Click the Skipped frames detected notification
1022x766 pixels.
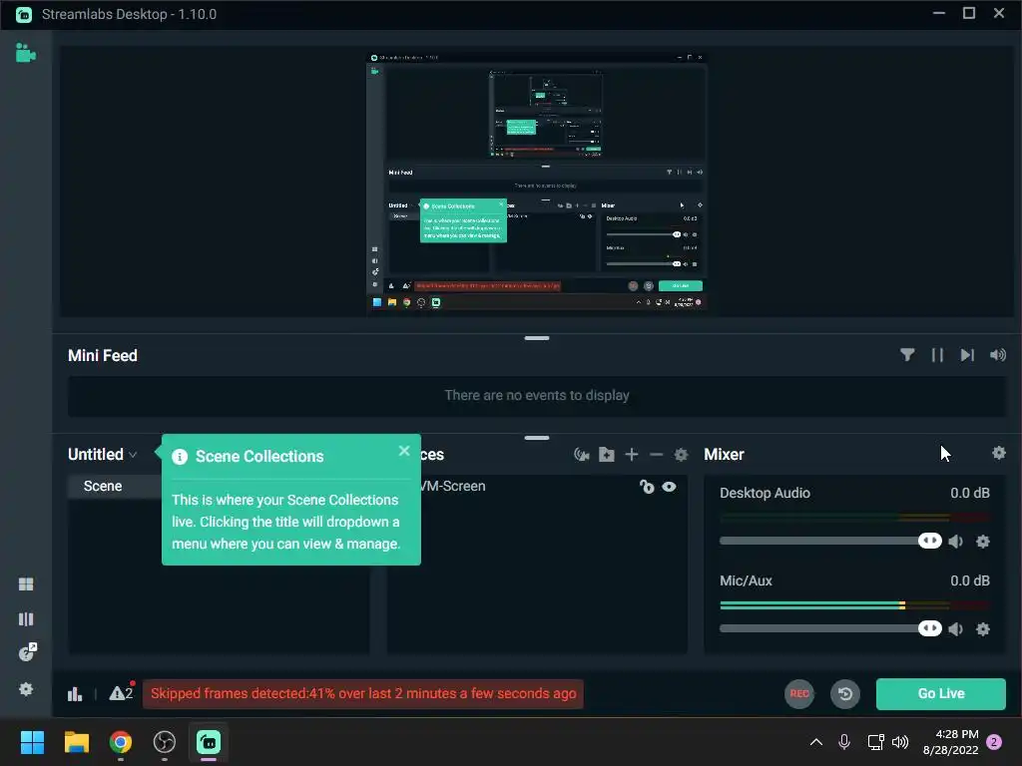(x=363, y=694)
